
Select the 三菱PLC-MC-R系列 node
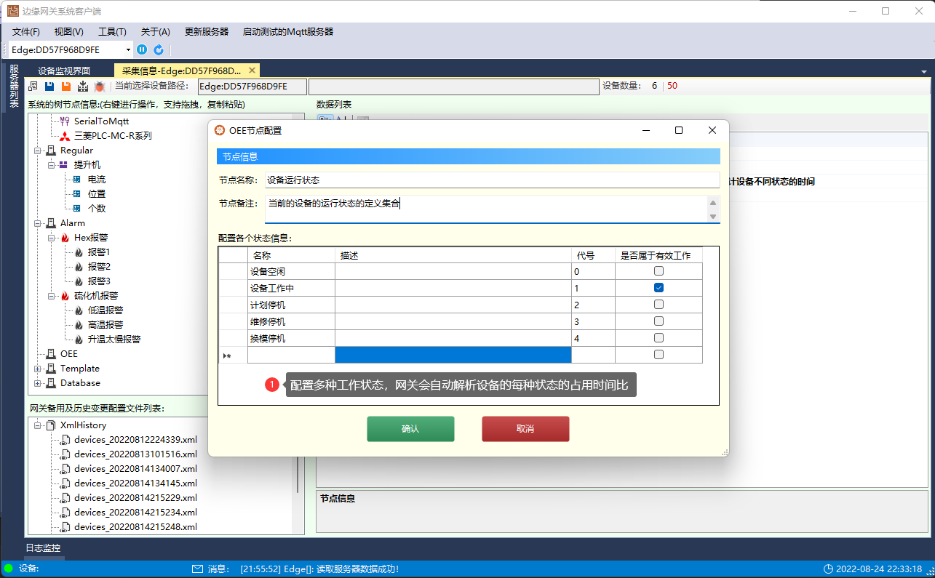click(x=112, y=136)
